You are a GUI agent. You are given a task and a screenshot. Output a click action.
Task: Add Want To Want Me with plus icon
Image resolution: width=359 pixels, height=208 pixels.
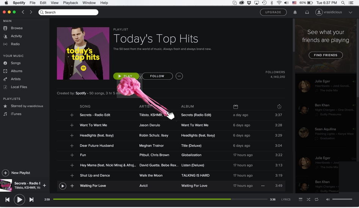[72, 125]
